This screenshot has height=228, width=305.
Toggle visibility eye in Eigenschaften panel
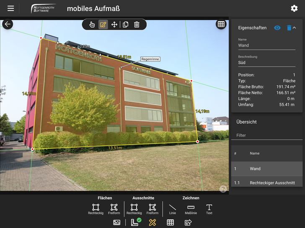277,28
